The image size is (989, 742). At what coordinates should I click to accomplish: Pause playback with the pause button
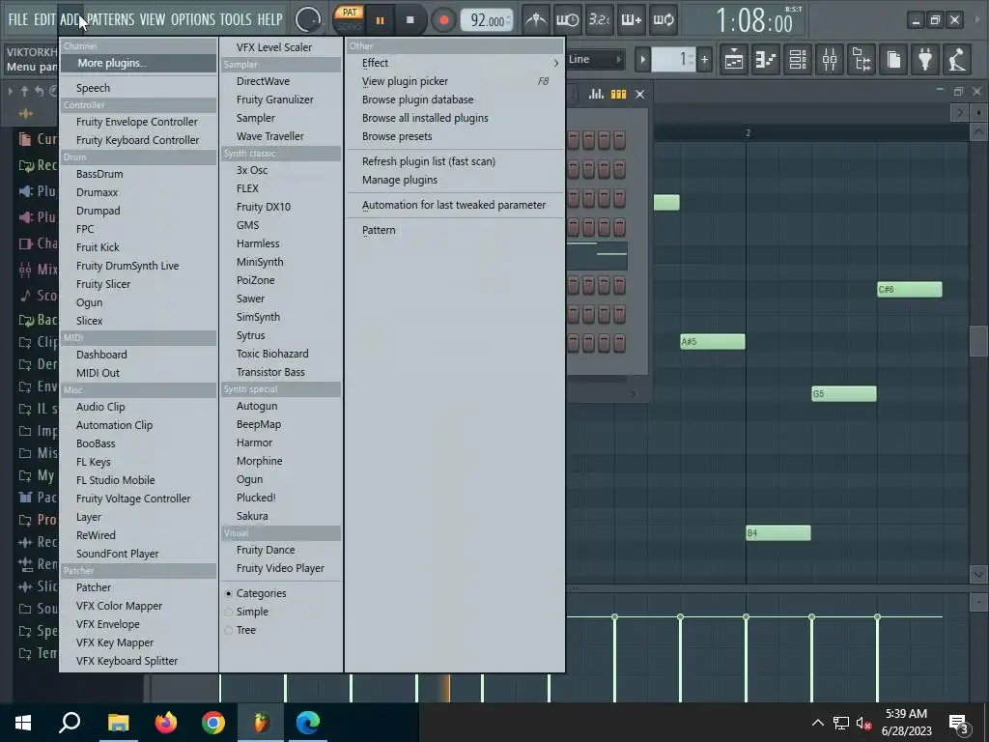click(380, 20)
